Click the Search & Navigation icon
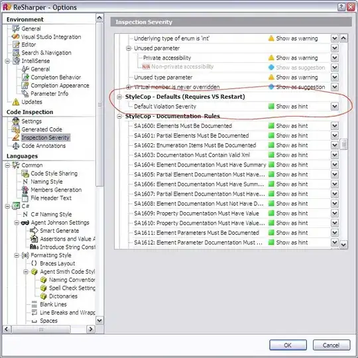 tap(16, 53)
